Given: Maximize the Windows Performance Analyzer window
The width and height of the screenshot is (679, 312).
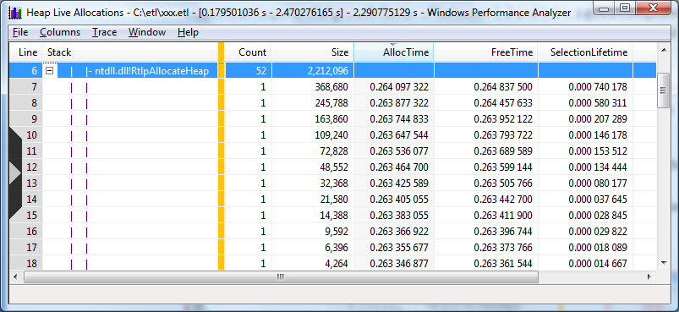Looking at the screenshot, I should click(x=624, y=8).
